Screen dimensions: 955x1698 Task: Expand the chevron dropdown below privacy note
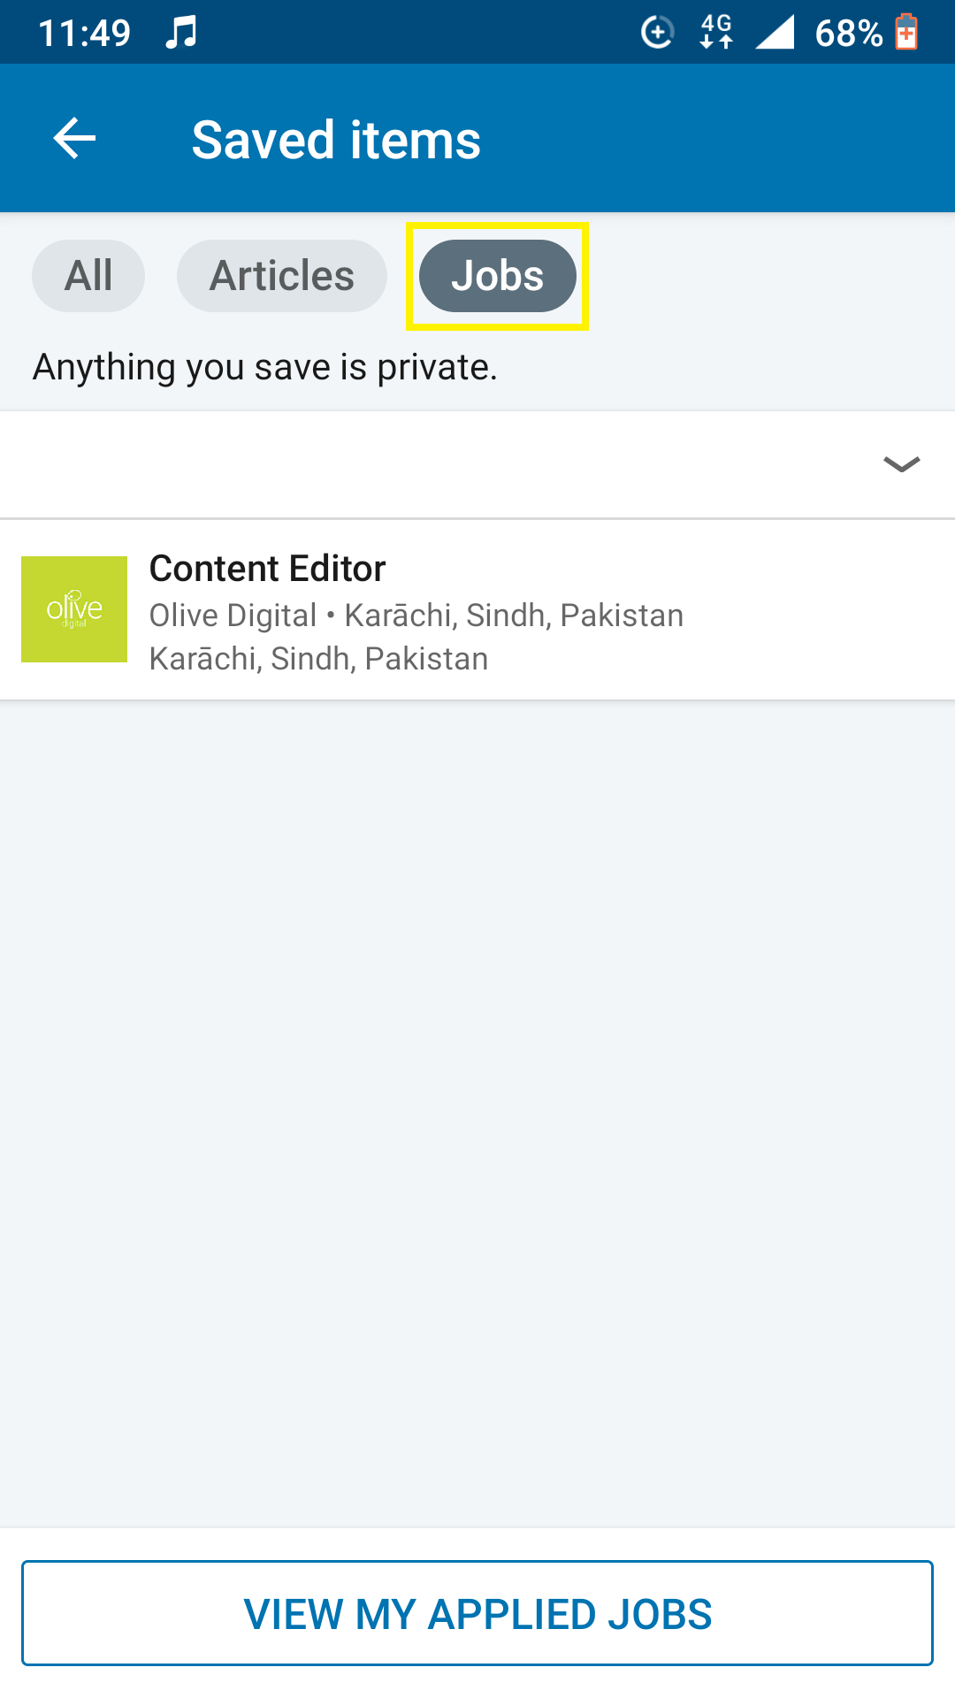pyautogui.click(x=902, y=464)
